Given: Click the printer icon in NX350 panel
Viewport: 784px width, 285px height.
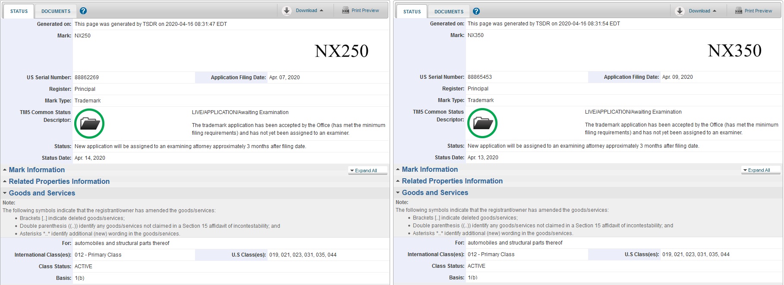Looking at the screenshot, I should click(x=739, y=11).
